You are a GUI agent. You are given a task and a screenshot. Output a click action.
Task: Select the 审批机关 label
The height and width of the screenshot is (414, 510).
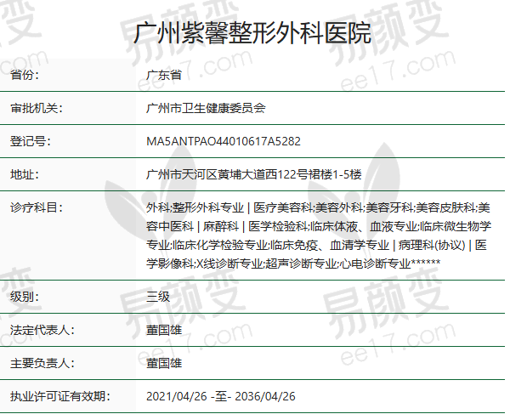pos(37,108)
